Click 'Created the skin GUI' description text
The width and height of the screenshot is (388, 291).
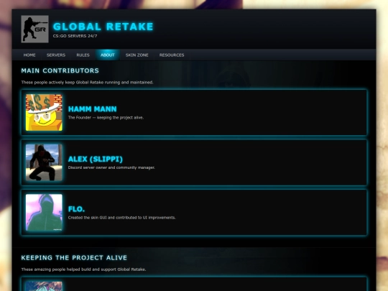(x=122, y=218)
